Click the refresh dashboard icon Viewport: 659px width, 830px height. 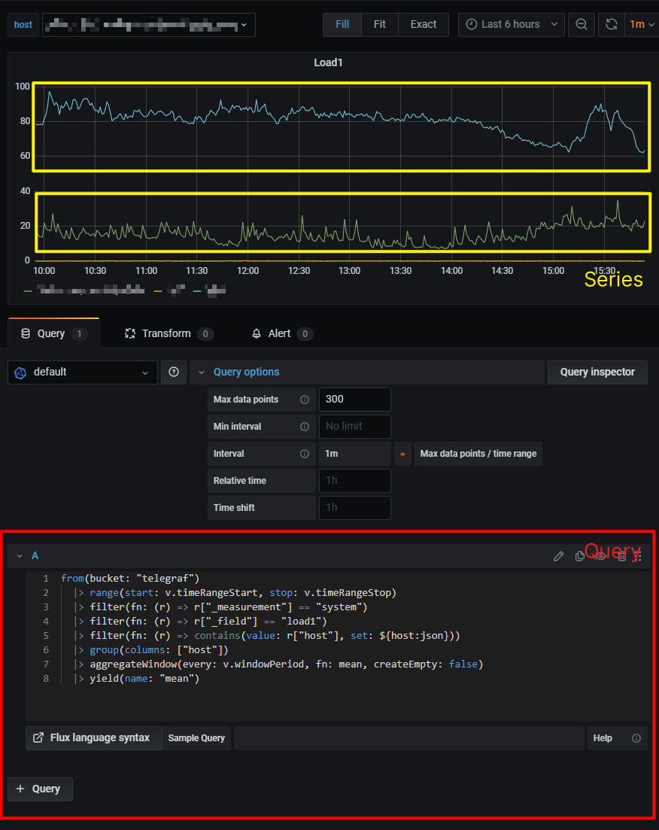(x=612, y=24)
